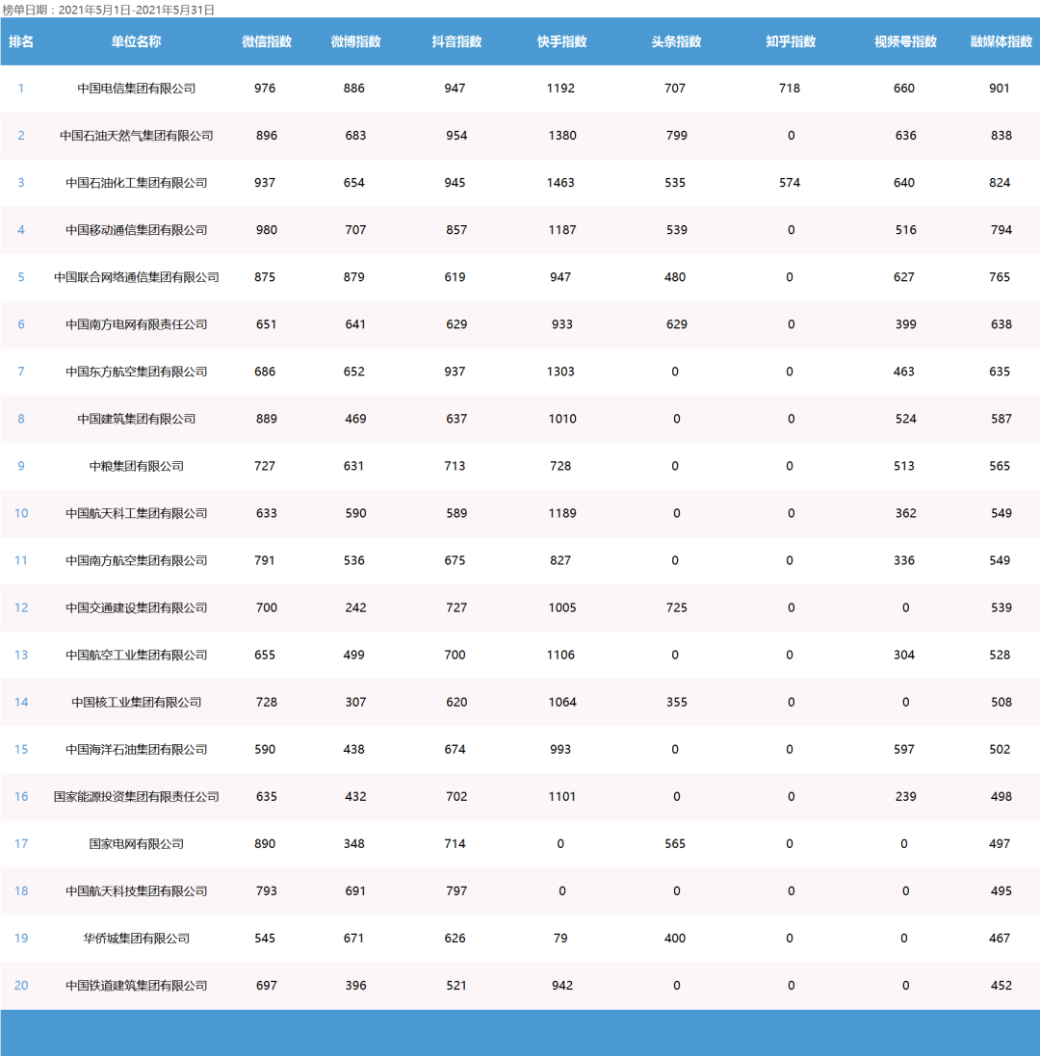Click the 榜单日期 date range text
This screenshot has width=1040, height=1056.
click(x=109, y=10)
